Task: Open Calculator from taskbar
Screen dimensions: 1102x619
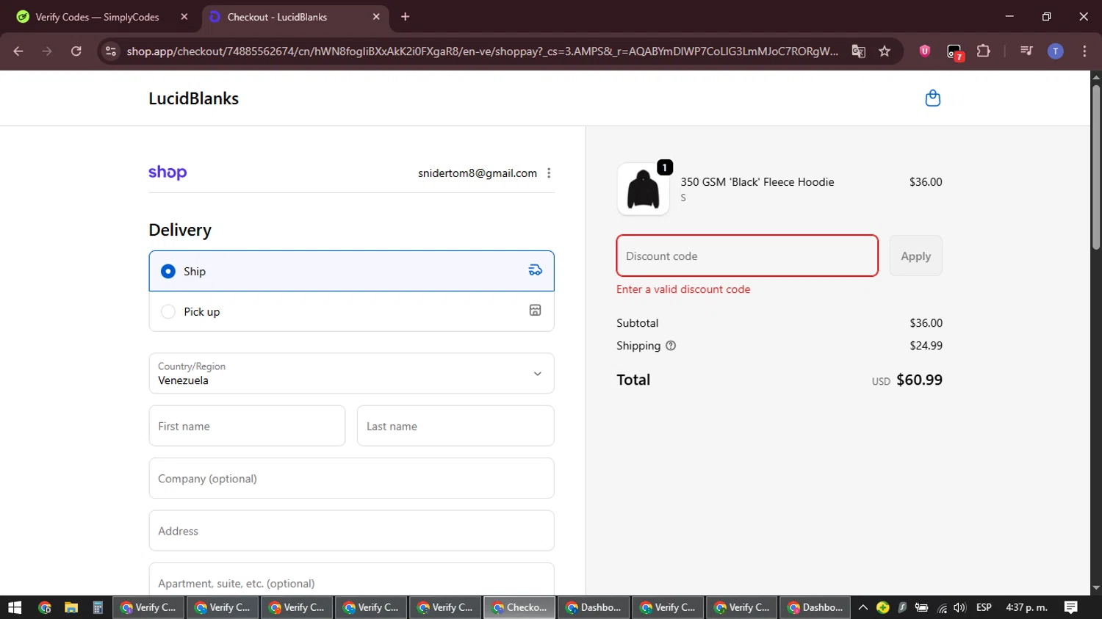Action: click(x=98, y=607)
